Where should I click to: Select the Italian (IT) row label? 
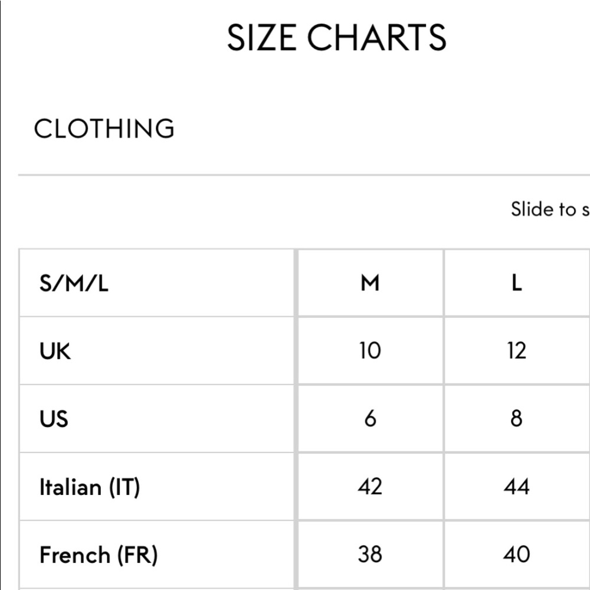click(90, 487)
